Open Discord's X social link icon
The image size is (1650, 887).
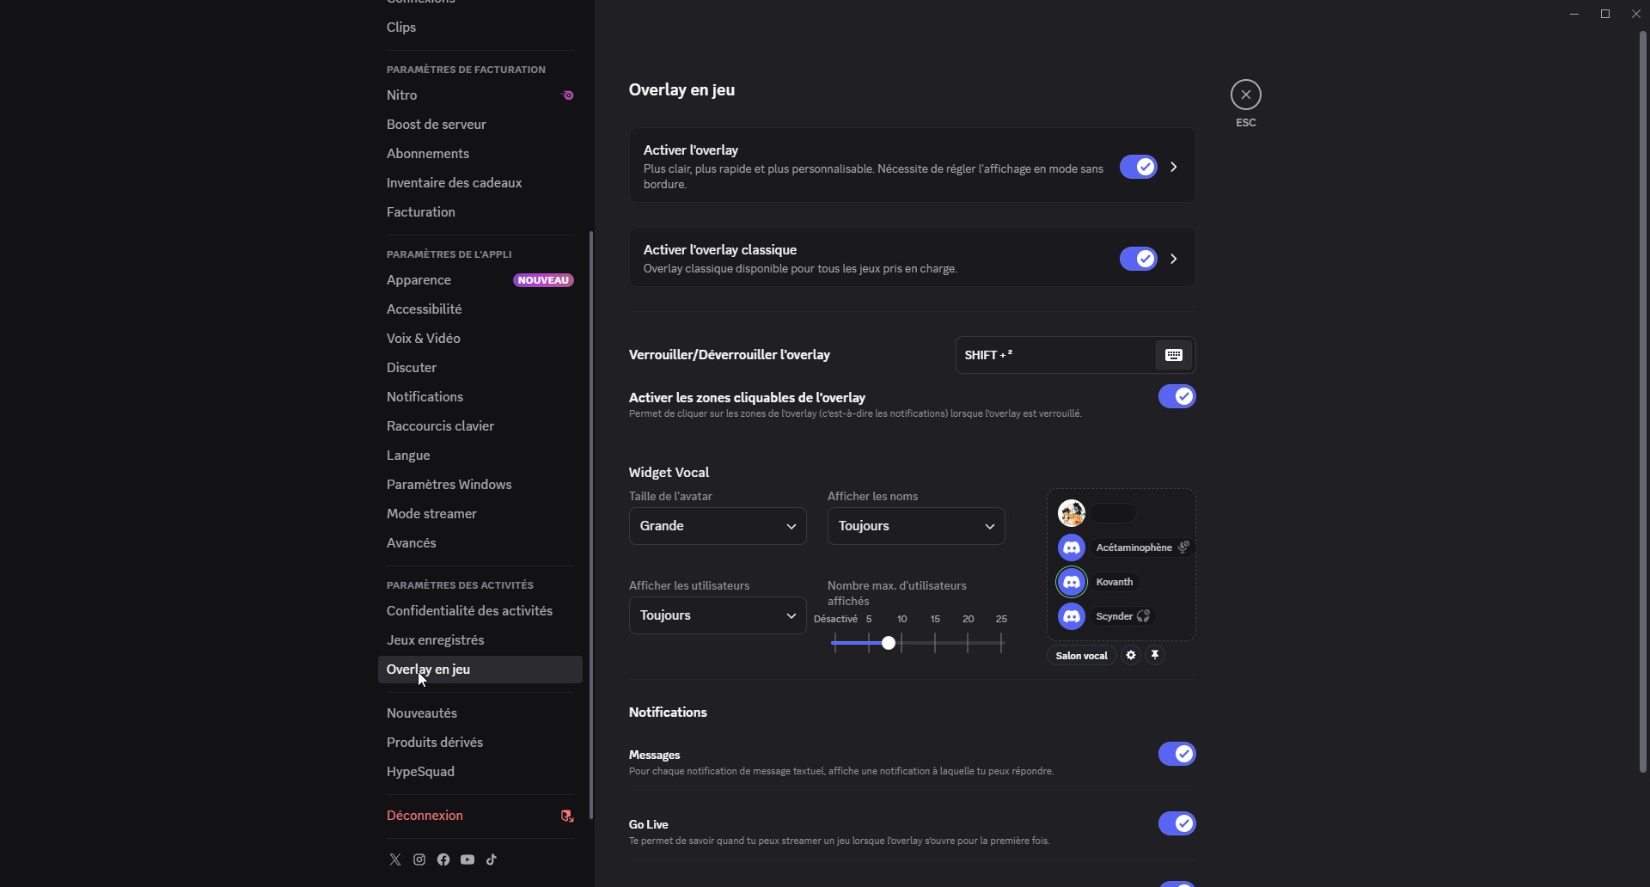coord(395,859)
